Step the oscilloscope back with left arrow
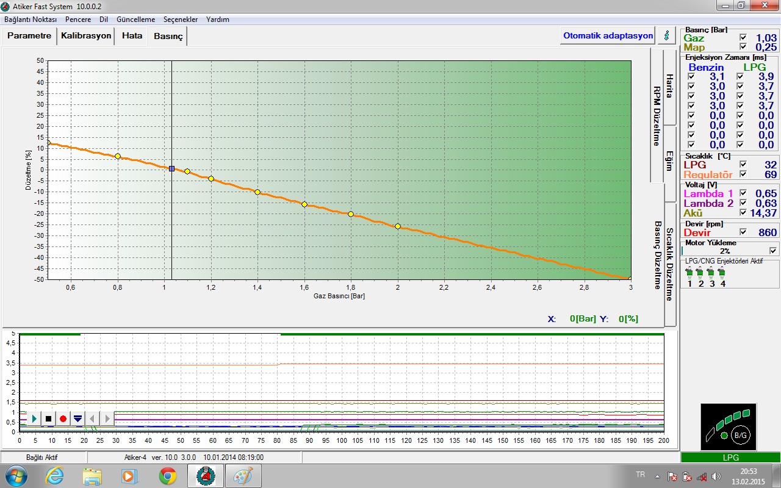 93,419
